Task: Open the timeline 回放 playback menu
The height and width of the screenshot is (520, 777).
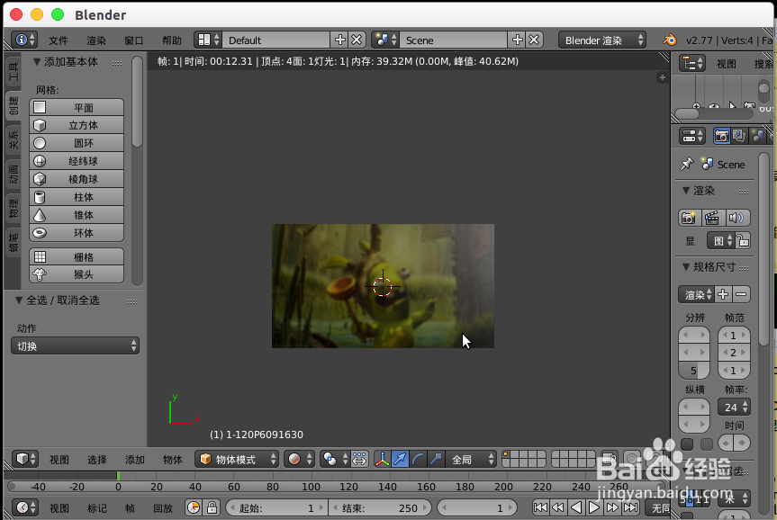Action: click(x=163, y=508)
